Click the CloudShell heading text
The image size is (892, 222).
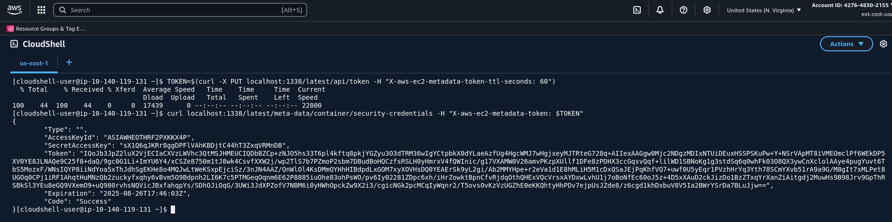pyautogui.click(x=44, y=44)
